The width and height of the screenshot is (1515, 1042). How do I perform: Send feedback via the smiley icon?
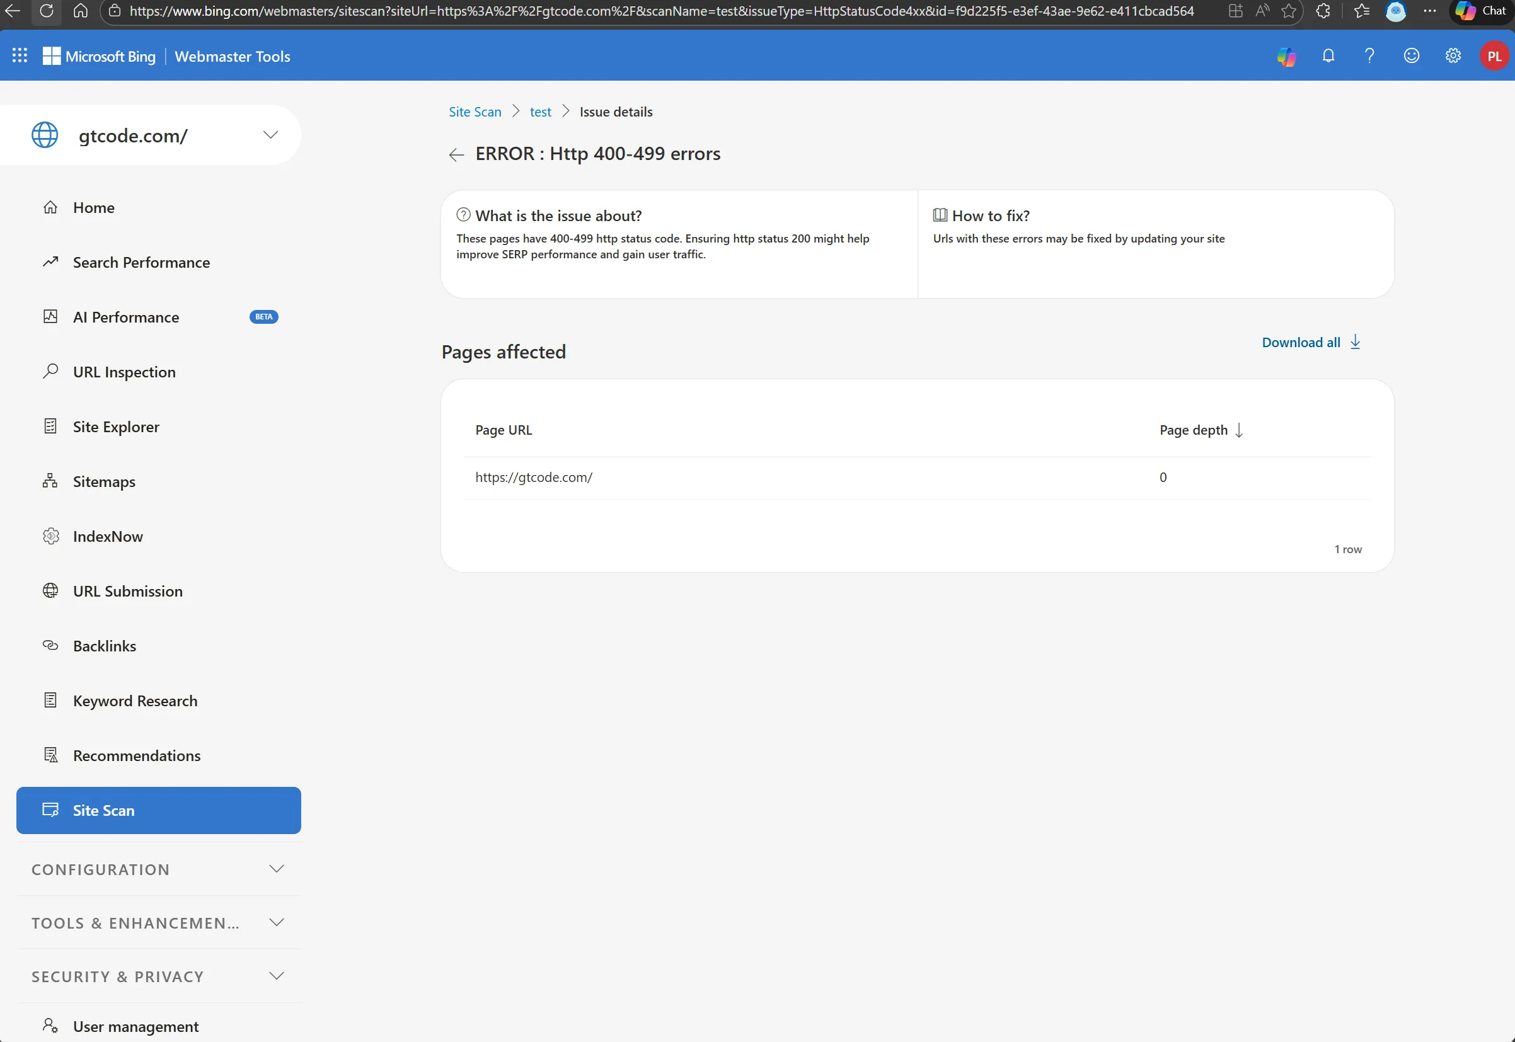[1411, 55]
